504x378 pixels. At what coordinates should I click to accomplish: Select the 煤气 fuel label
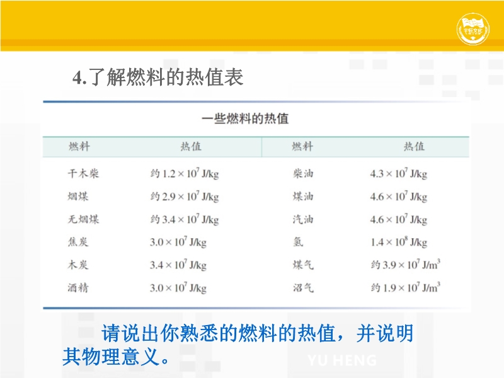pyautogui.click(x=302, y=265)
